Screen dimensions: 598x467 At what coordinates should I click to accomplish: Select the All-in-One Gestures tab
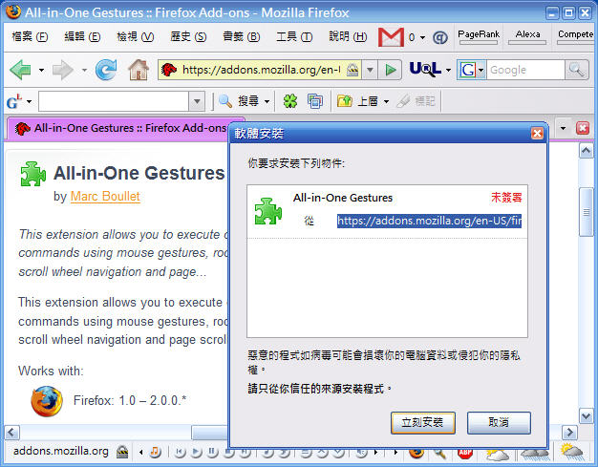click(x=120, y=129)
